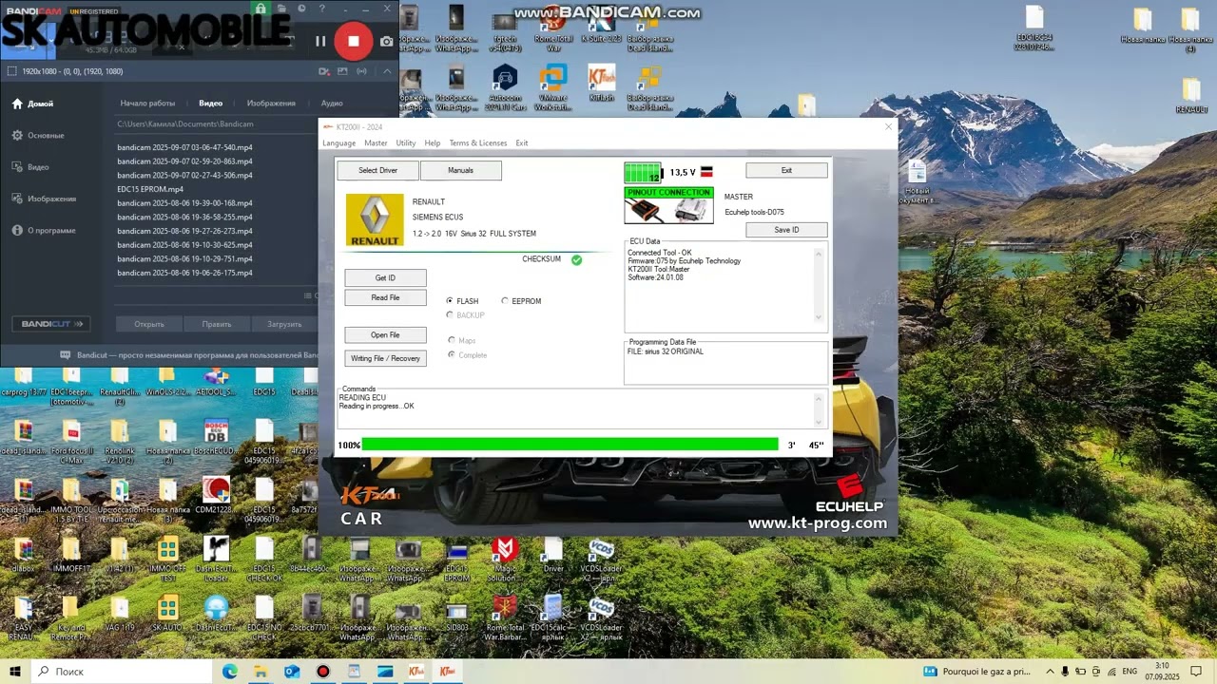Toggle Bandicam webcam overlay icon
This screenshot has height=684, width=1217.
click(324, 71)
